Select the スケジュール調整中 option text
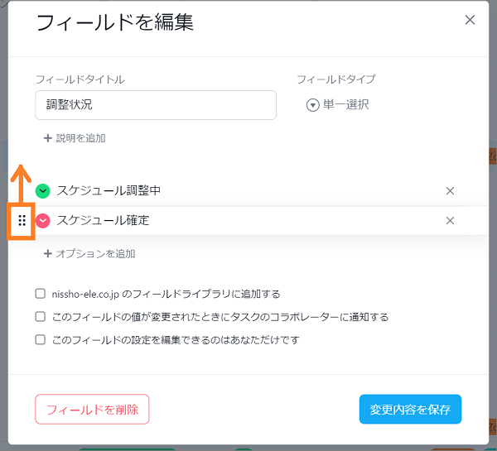The width and height of the screenshot is (497, 451). (109, 190)
